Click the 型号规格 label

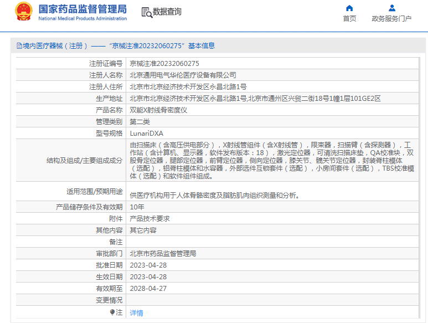coord(109,133)
